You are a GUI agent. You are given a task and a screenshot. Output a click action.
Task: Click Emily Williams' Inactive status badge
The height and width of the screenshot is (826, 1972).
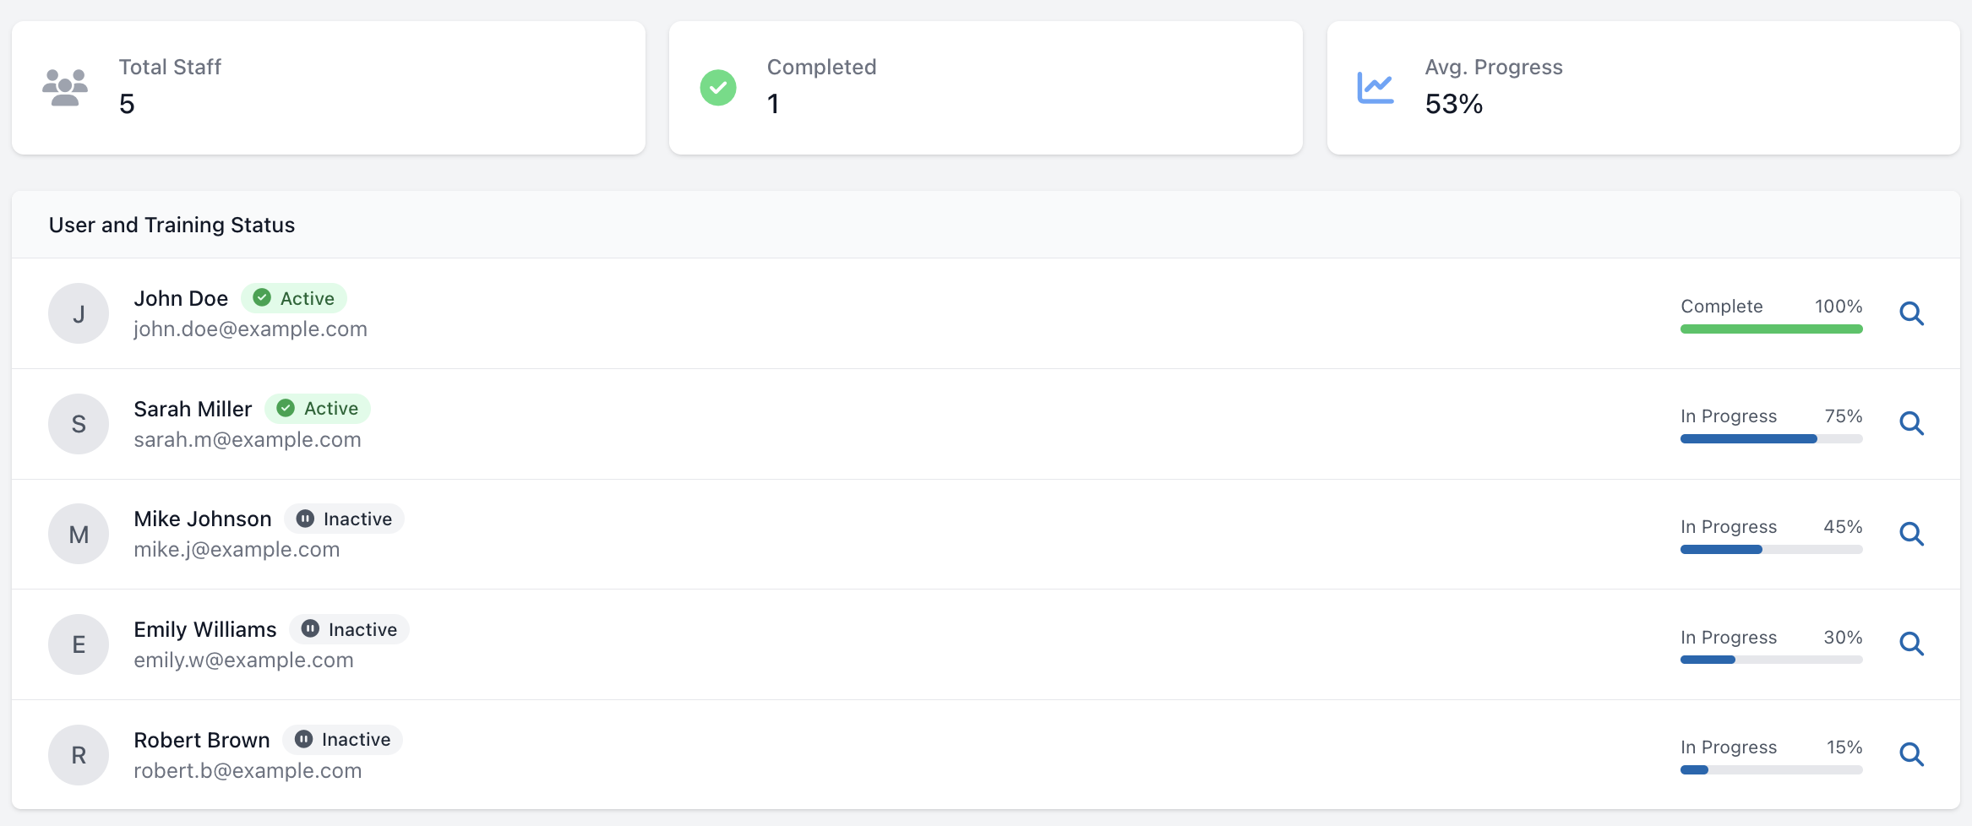[x=350, y=629]
